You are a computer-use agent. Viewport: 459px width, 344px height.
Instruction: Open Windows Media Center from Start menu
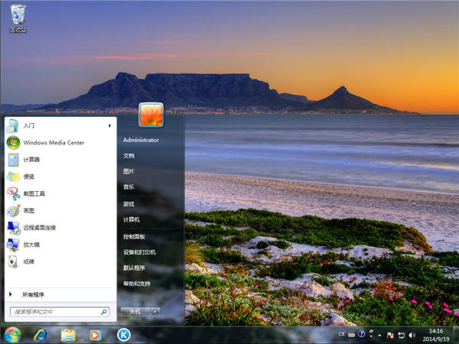[x=53, y=142]
